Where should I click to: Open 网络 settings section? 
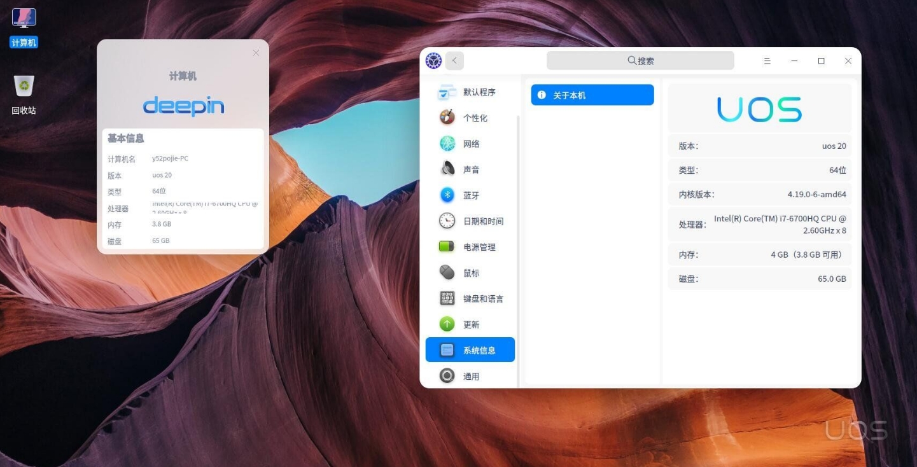470,144
